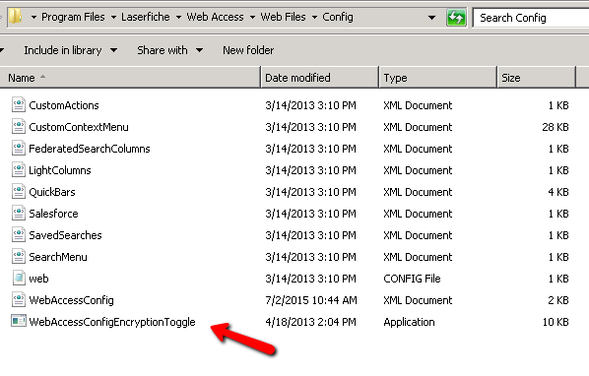Open the address bar history dropdown arrow
This screenshot has height=376, width=589.
[431, 18]
